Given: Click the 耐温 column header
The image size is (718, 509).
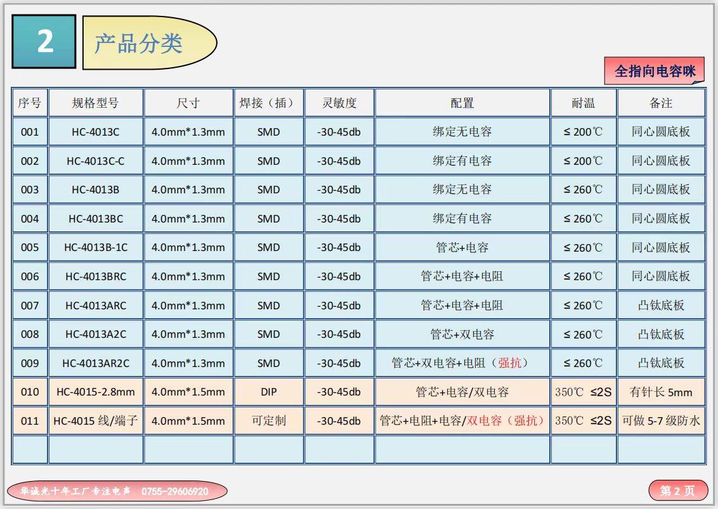Looking at the screenshot, I should coord(583,103).
